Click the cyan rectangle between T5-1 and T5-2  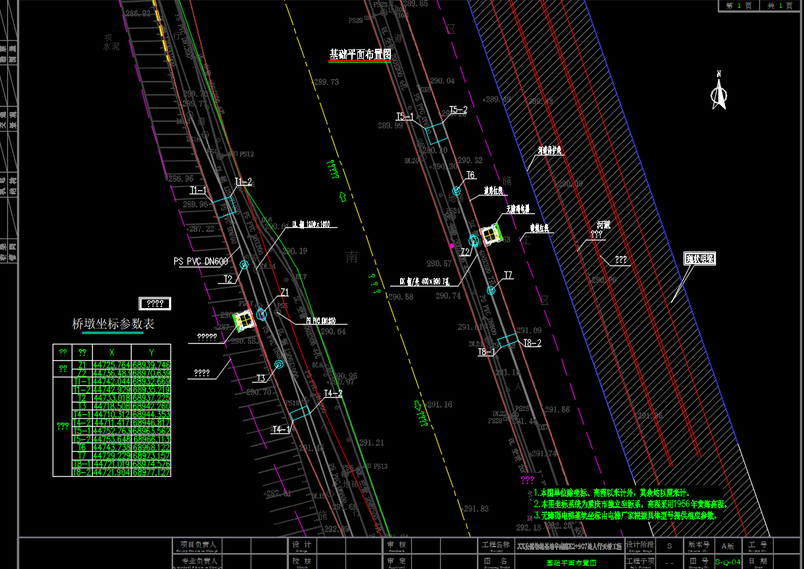pyautogui.click(x=438, y=133)
